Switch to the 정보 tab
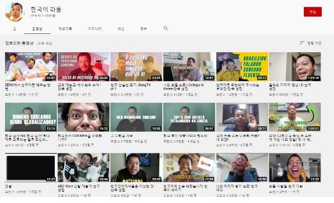Screen dimensions: 334x203 [x=143, y=29]
